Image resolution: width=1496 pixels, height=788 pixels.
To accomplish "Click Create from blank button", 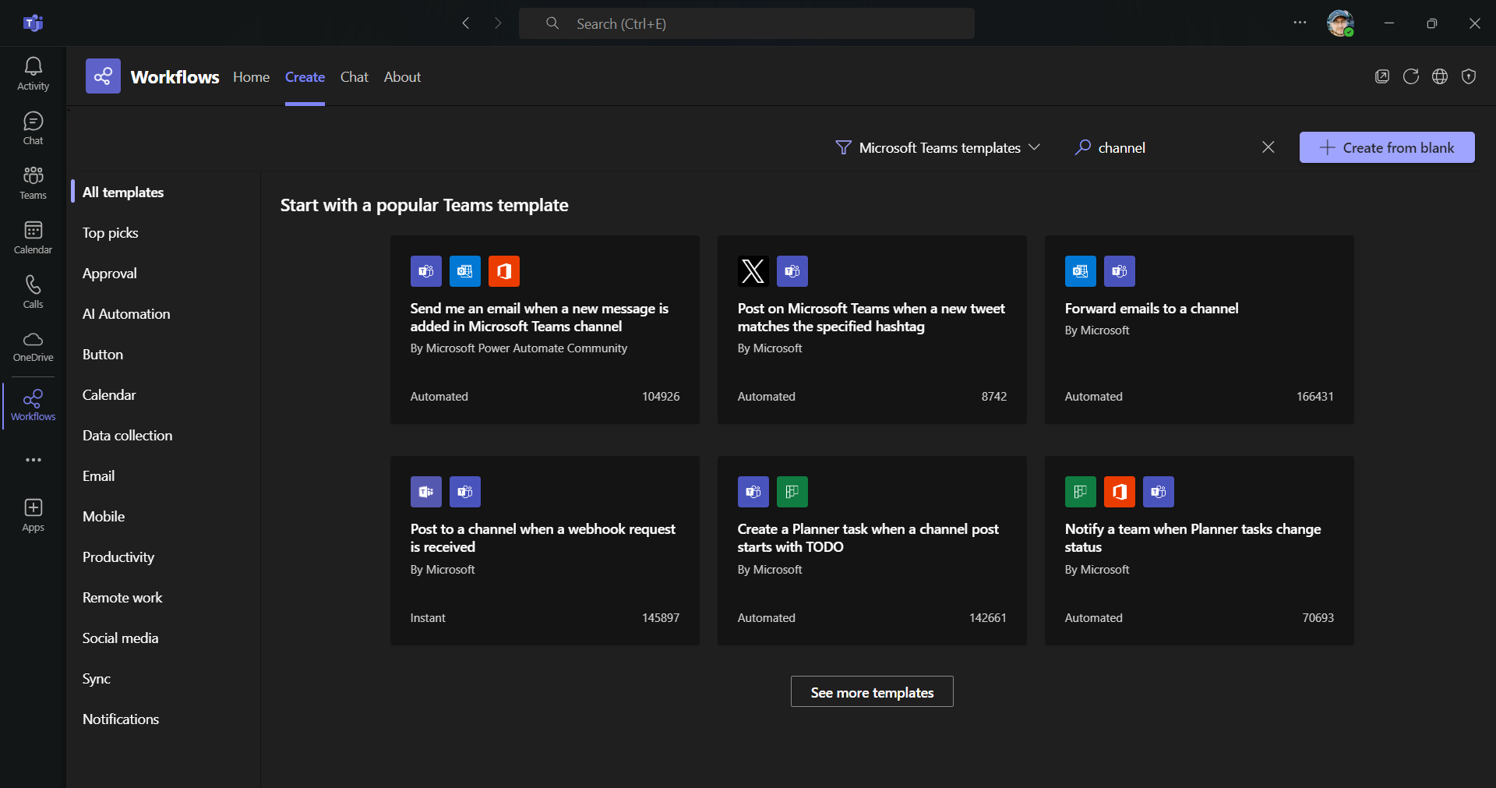I will pyautogui.click(x=1386, y=147).
